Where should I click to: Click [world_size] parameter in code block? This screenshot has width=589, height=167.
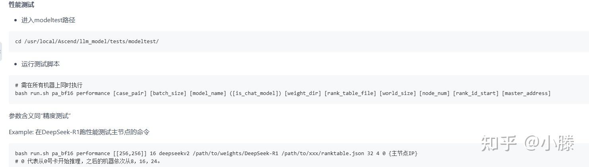click(x=397, y=93)
